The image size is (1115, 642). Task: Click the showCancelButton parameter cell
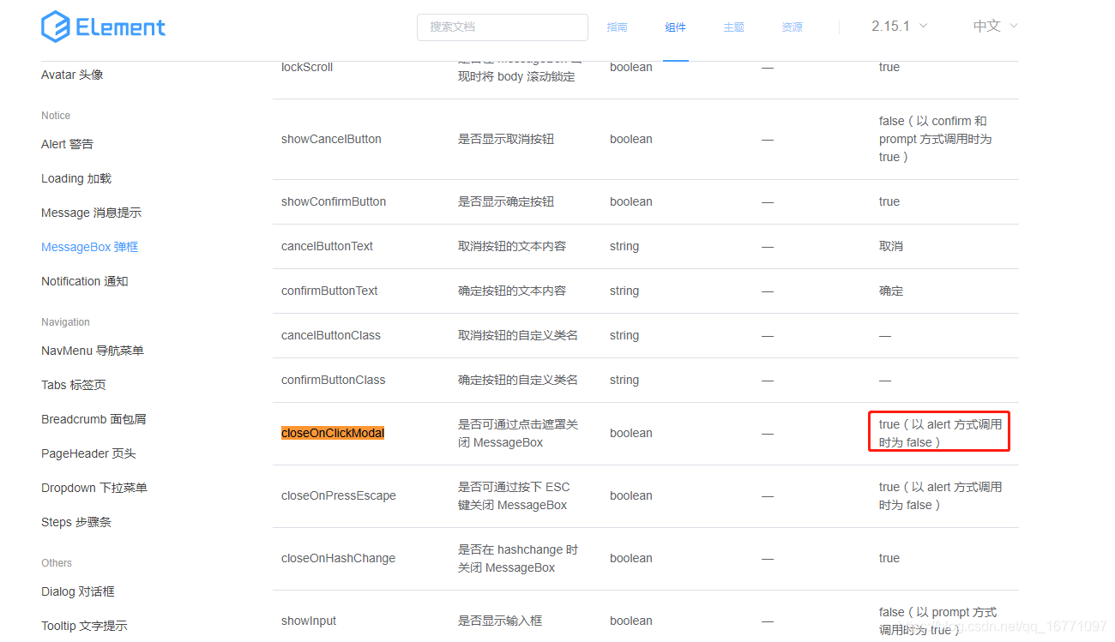point(331,139)
